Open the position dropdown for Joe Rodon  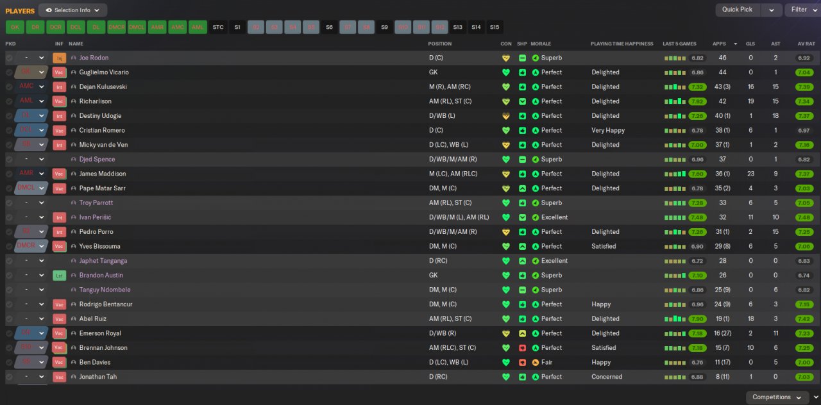coord(32,58)
